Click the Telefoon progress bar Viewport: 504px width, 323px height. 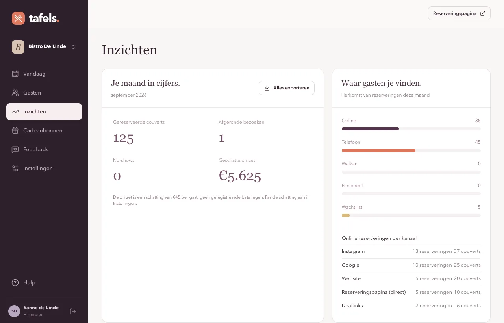point(411,150)
